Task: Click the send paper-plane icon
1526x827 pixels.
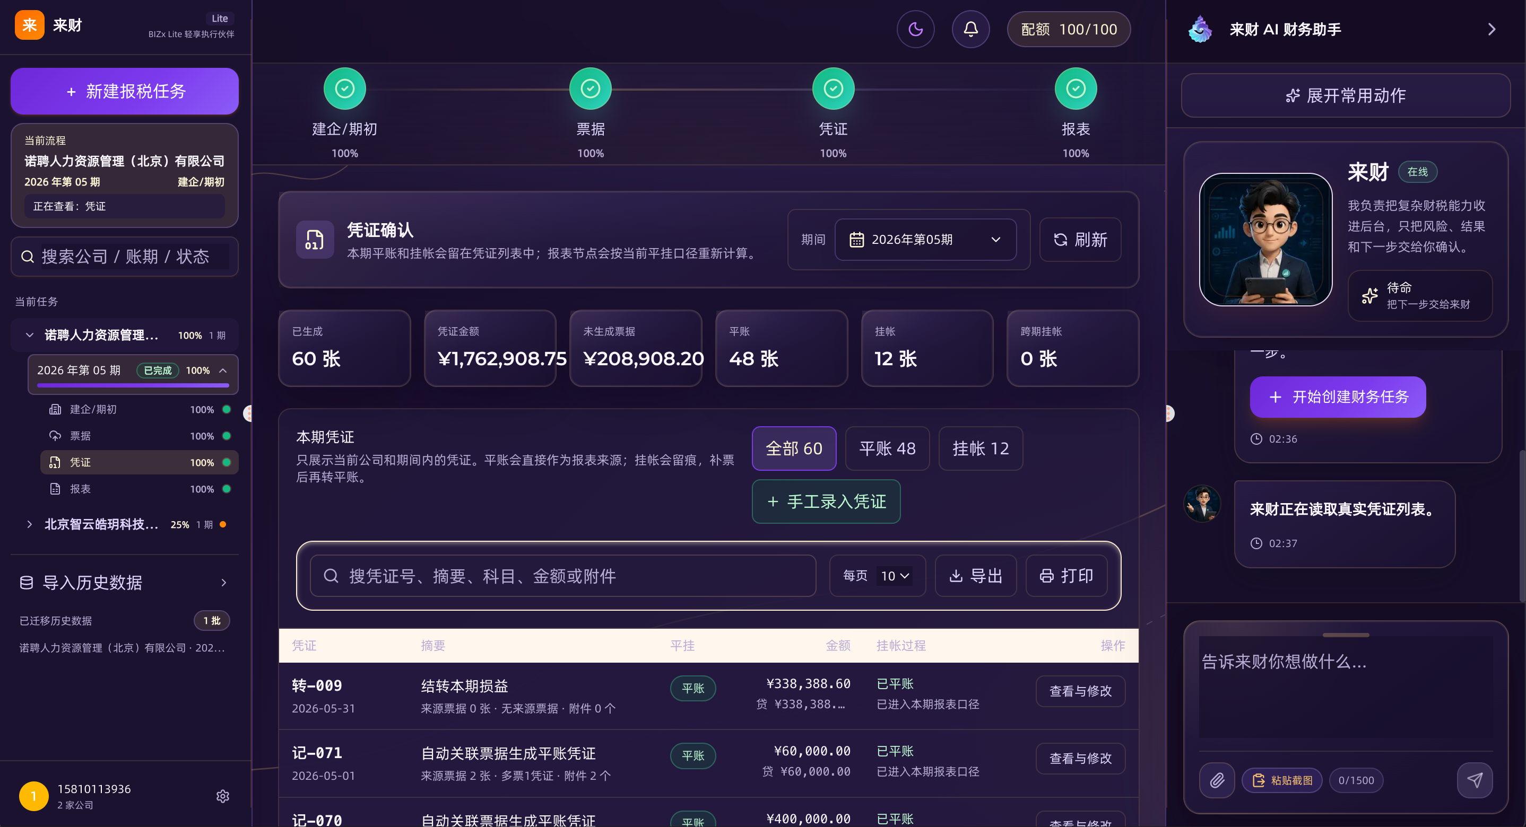Action: pyautogui.click(x=1475, y=780)
